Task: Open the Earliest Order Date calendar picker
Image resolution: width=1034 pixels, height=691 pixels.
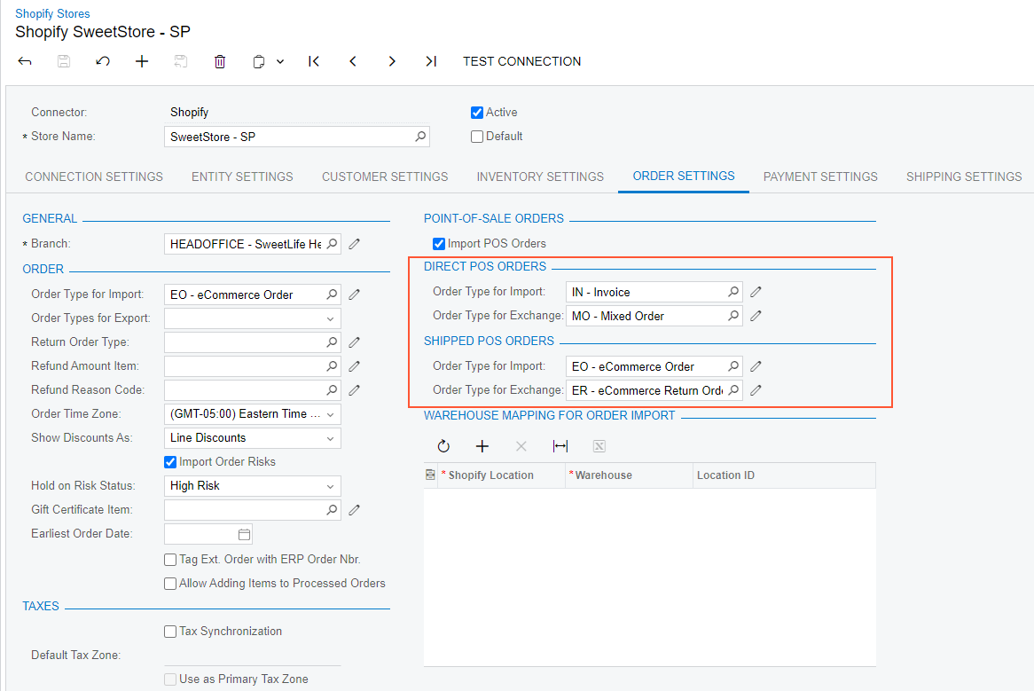Action: [x=244, y=534]
